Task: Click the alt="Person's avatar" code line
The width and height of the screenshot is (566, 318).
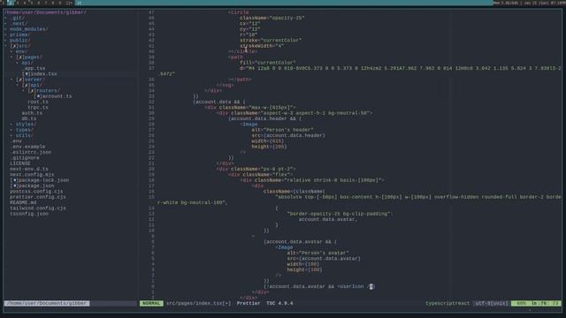Action: click(317, 253)
